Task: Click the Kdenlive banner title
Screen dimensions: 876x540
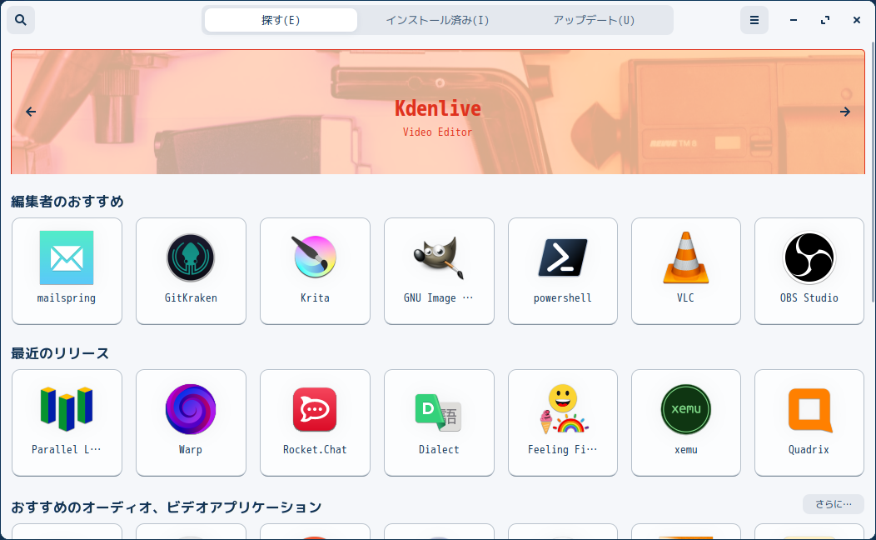Action: [438, 108]
